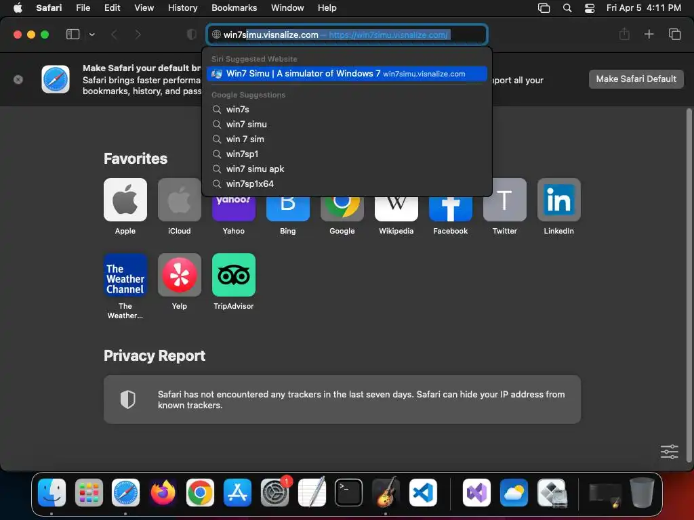Open Finder from the Dock
Image resolution: width=694 pixels, height=520 pixels.
click(x=52, y=492)
